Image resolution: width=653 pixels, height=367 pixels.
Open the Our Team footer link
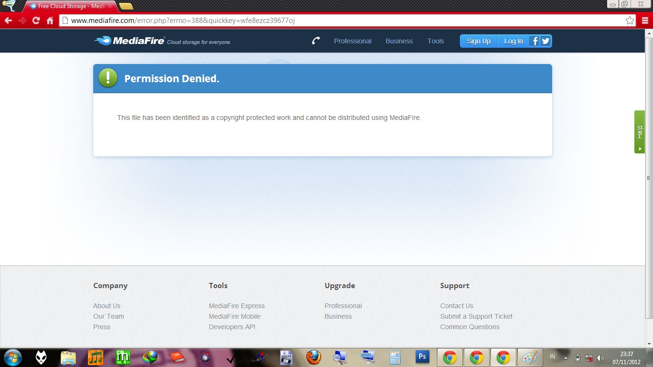click(x=109, y=316)
